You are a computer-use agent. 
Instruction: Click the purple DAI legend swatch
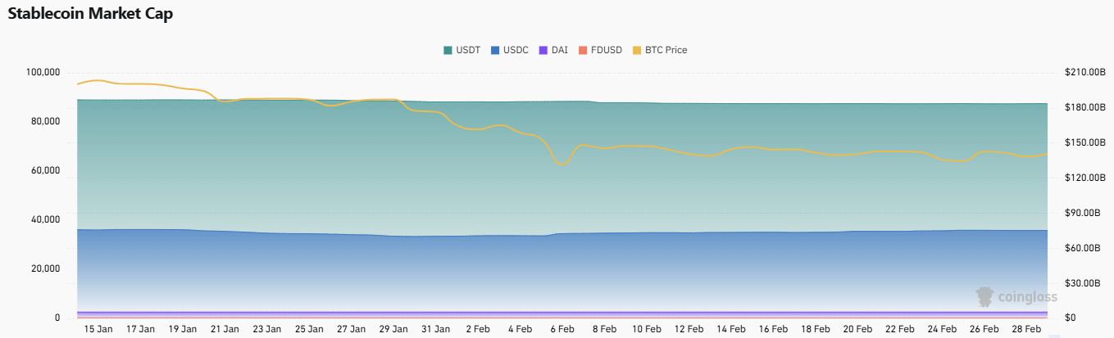coord(543,50)
